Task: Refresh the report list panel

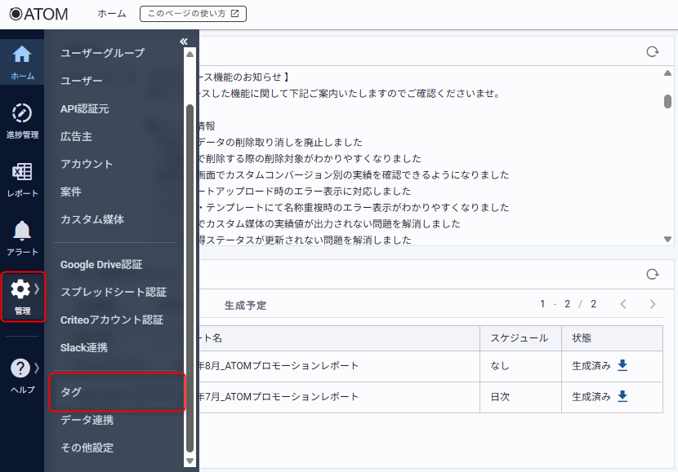Action: point(652,275)
